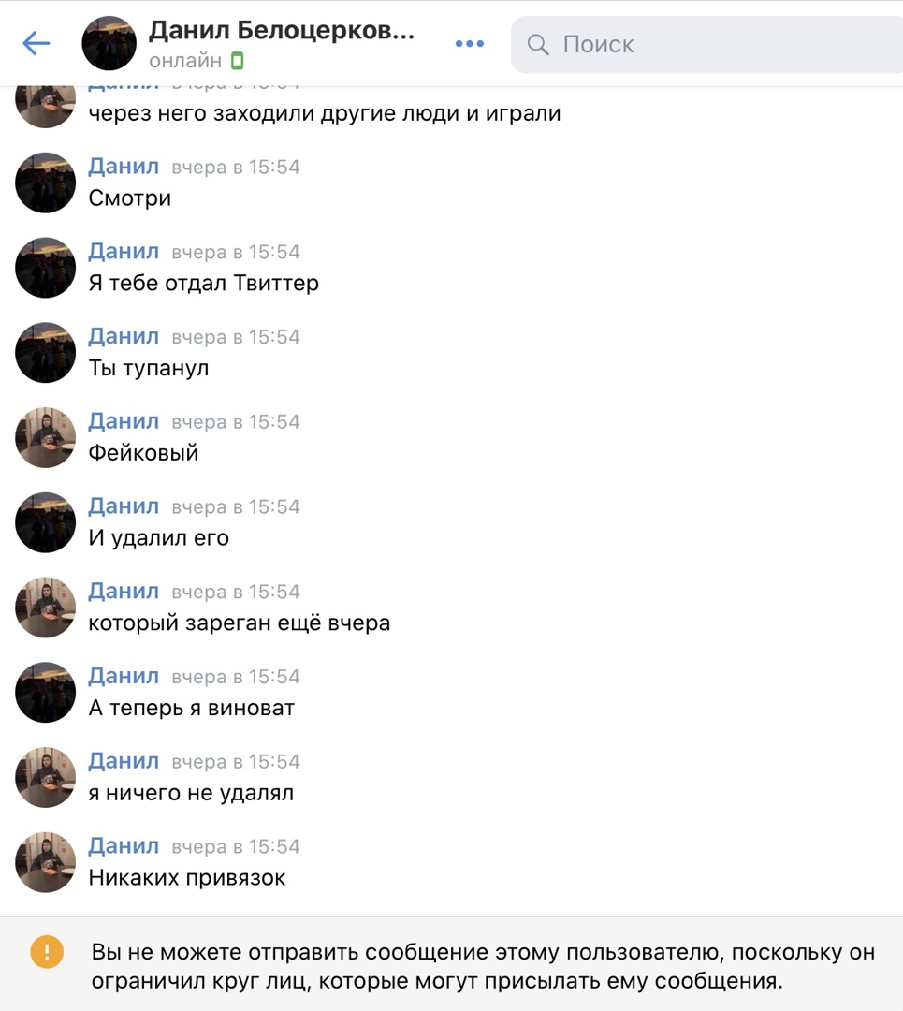
Task: Click the messaging restriction notice text
Action: coord(484,966)
